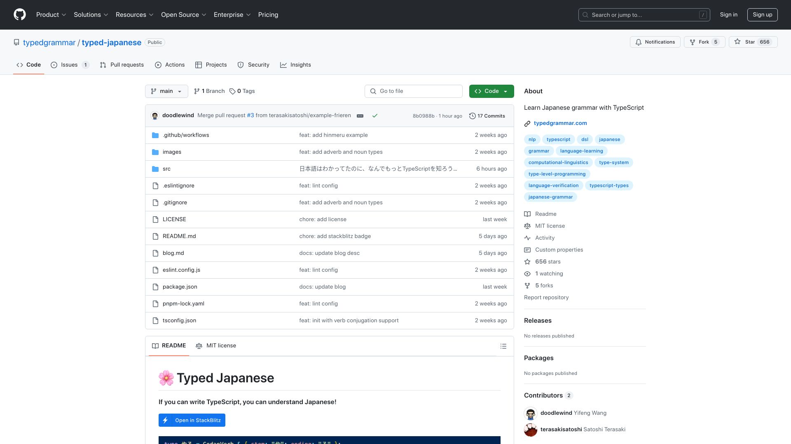The width and height of the screenshot is (791, 444).
Task: Click the clock icon for 17 Commits
Action: tap(473, 116)
